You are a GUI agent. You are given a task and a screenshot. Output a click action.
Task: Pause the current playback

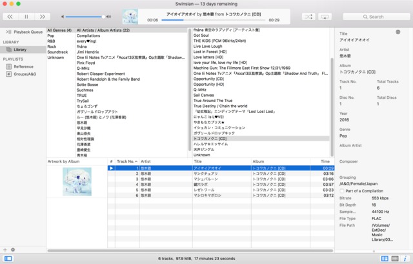pos(26,16)
